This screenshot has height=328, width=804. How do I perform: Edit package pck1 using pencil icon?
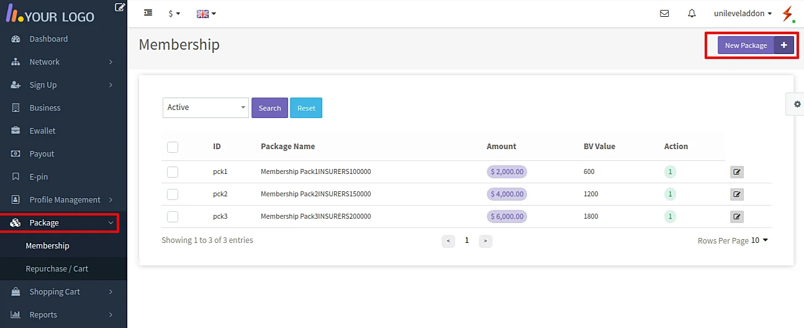(737, 172)
